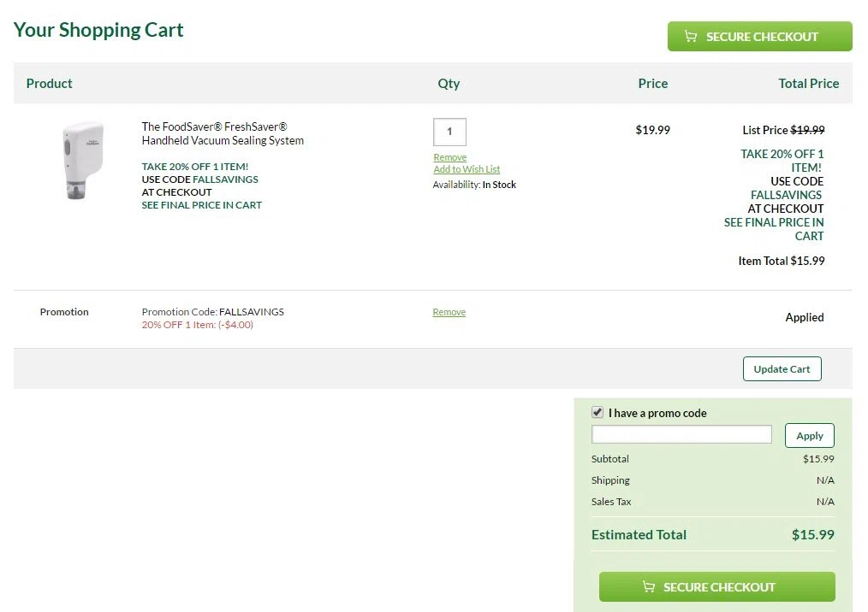The height and width of the screenshot is (612, 868).
Task: Click the 'Qty' column header
Action: pos(449,84)
